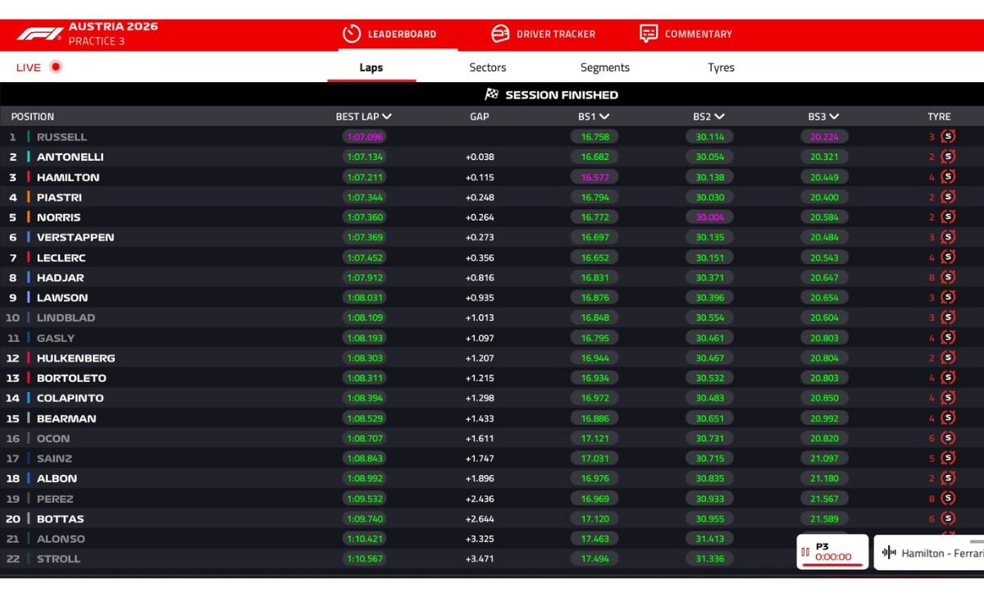This screenshot has height=598, width=984.
Task: Click Norris's orange team colour bar
Action: [29, 217]
